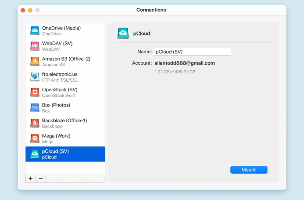Select the 'pCloud (SV)' row in list

coord(65,154)
